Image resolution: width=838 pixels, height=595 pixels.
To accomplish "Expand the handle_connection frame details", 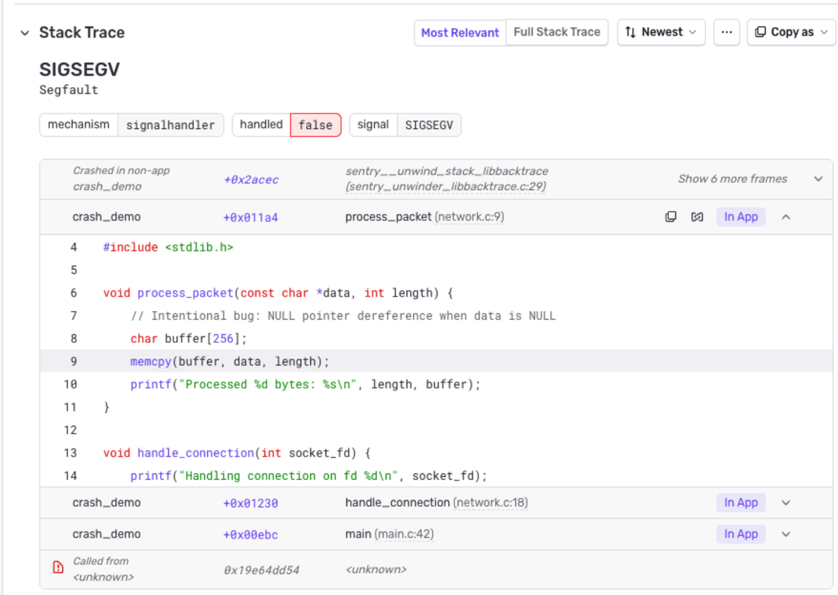I will click(786, 502).
